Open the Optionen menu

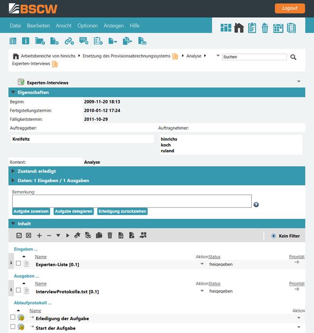tap(87, 26)
